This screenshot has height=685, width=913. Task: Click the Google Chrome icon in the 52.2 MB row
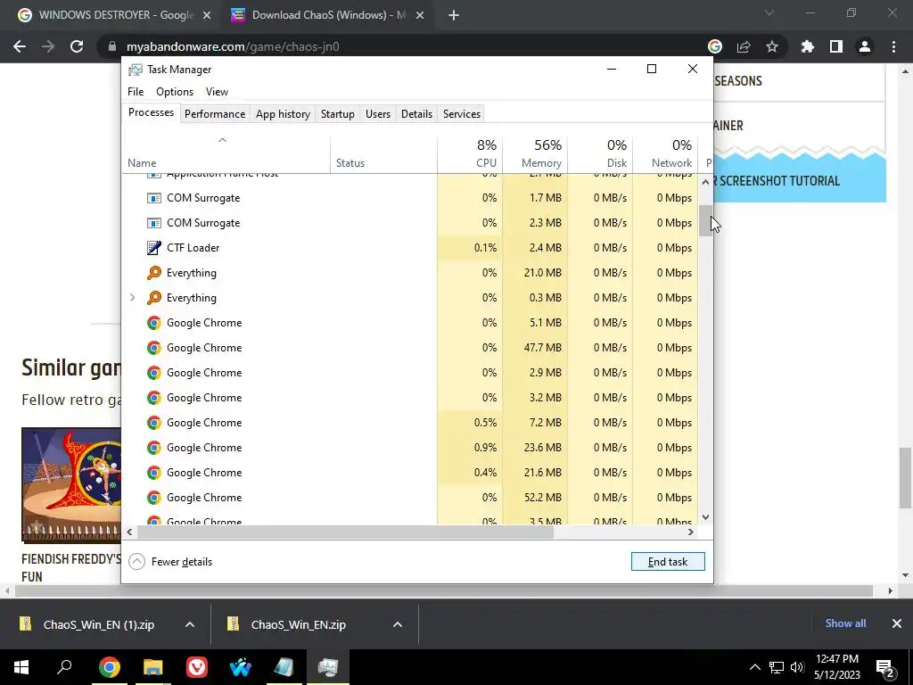coord(153,498)
